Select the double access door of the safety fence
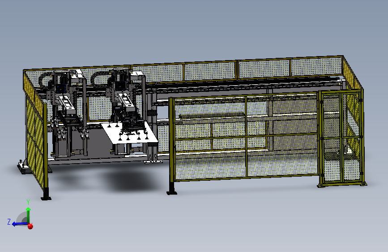 pos(341,138)
